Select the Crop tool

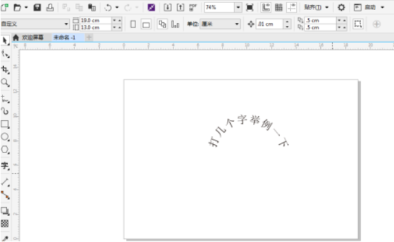click(5, 69)
